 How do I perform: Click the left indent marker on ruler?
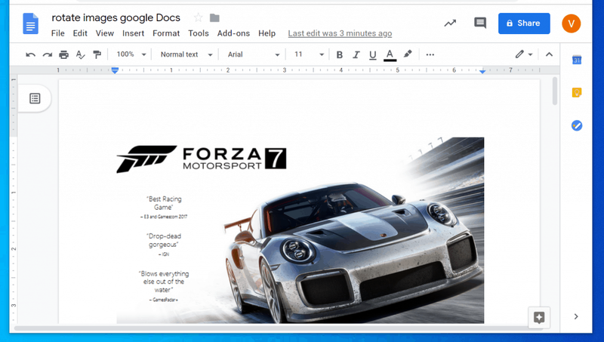coord(115,70)
